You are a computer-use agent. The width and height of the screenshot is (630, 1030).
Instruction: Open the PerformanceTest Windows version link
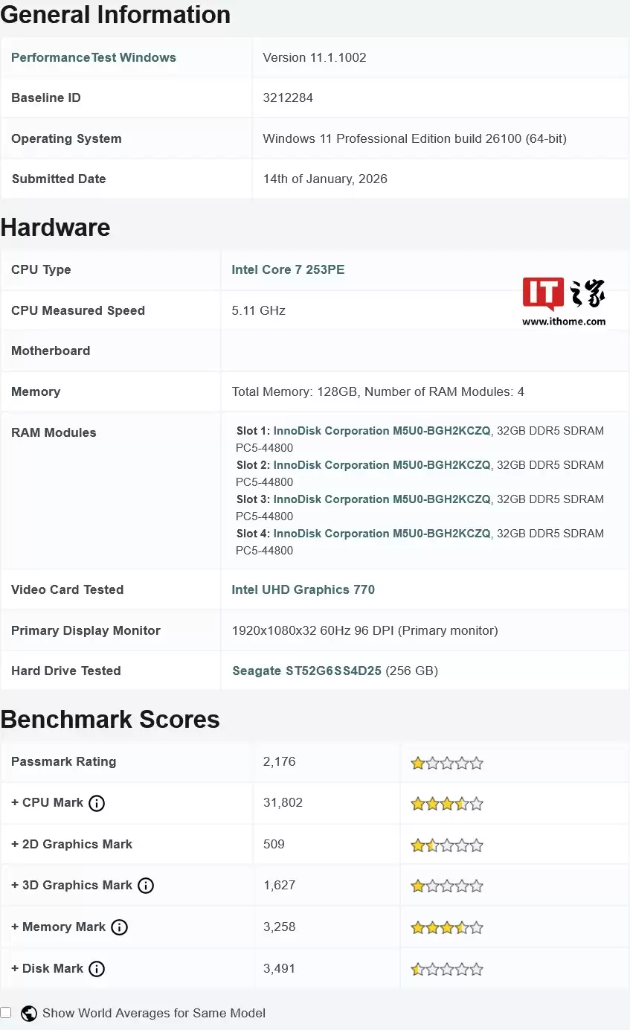[x=93, y=57]
